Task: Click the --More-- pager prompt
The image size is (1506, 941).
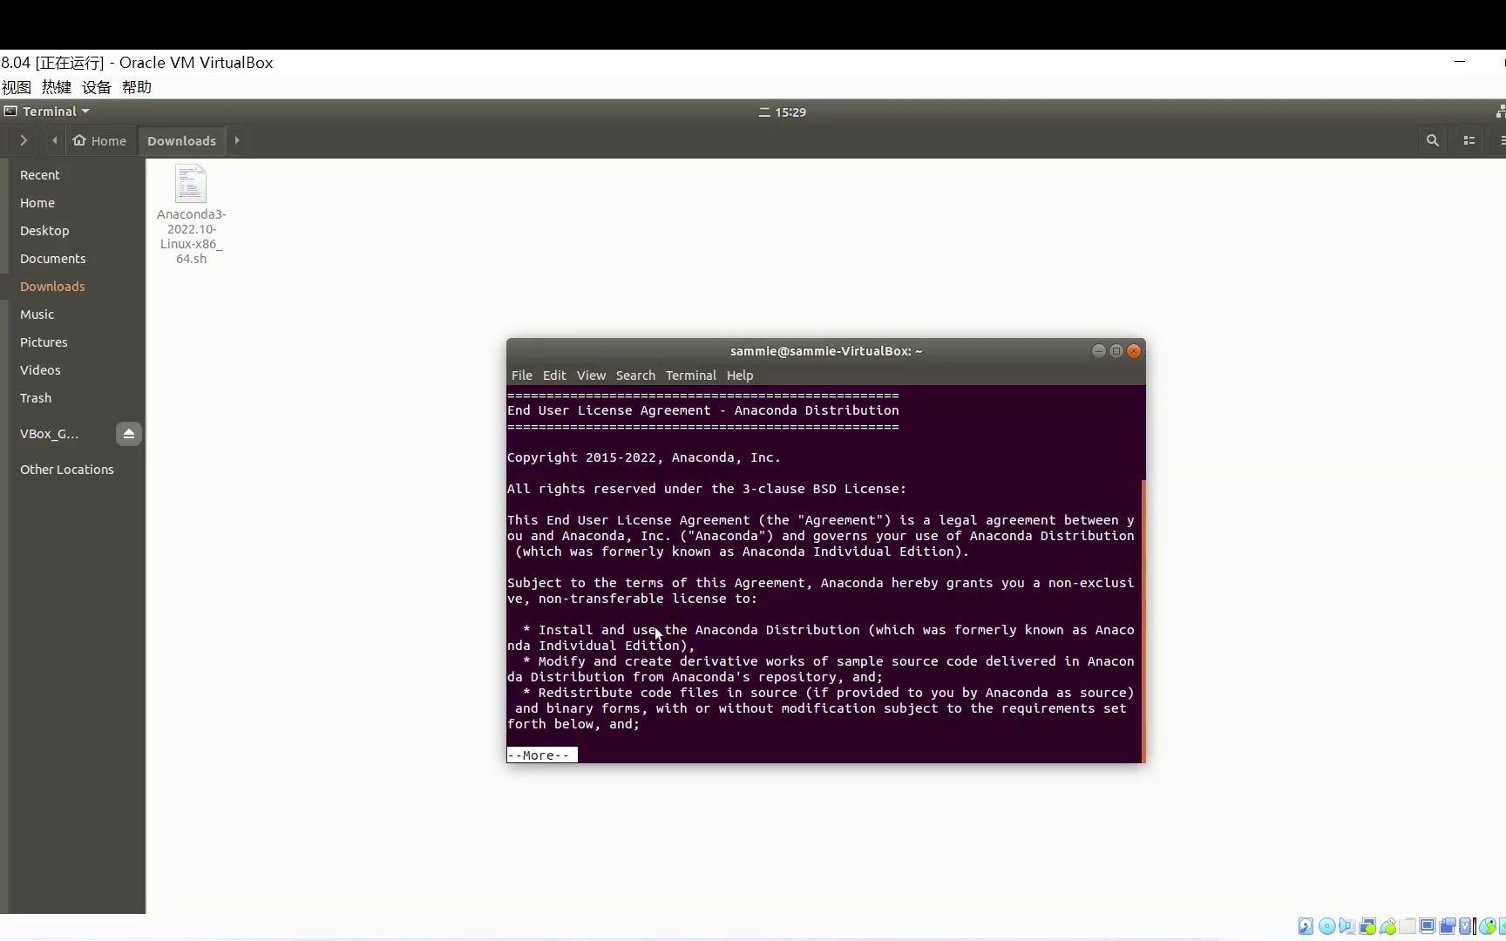Action: 541,755
